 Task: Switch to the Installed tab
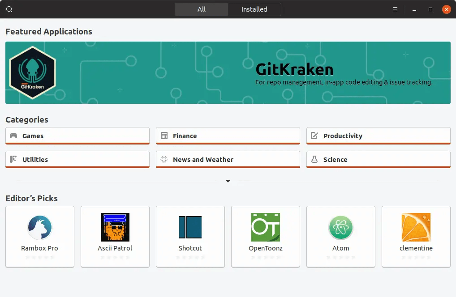point(254,9)
